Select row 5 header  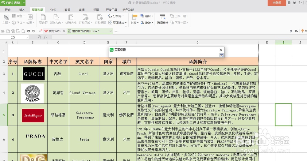[x=4, y=115]
